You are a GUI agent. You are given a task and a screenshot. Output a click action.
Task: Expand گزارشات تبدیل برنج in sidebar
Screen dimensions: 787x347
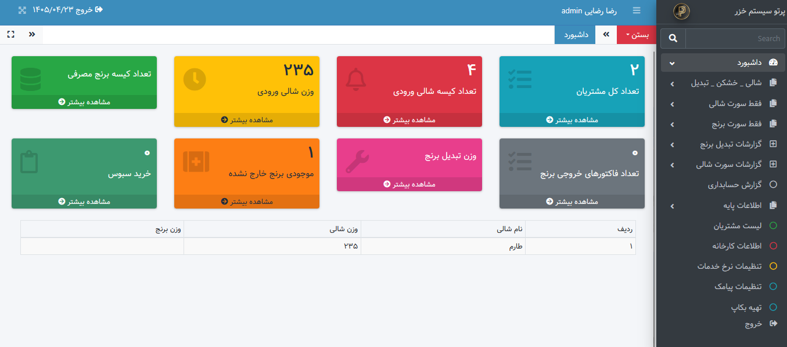coord(723,144)
